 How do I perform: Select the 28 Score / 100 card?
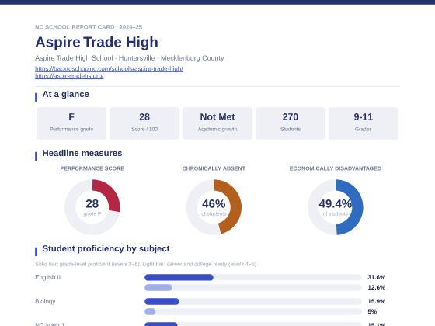(x=144, y=123)
